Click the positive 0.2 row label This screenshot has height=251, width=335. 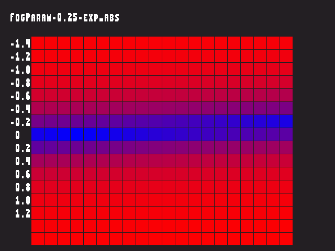[23, 148]
